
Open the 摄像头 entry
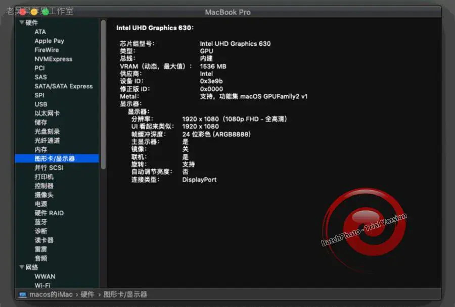[x=44, y=195]
